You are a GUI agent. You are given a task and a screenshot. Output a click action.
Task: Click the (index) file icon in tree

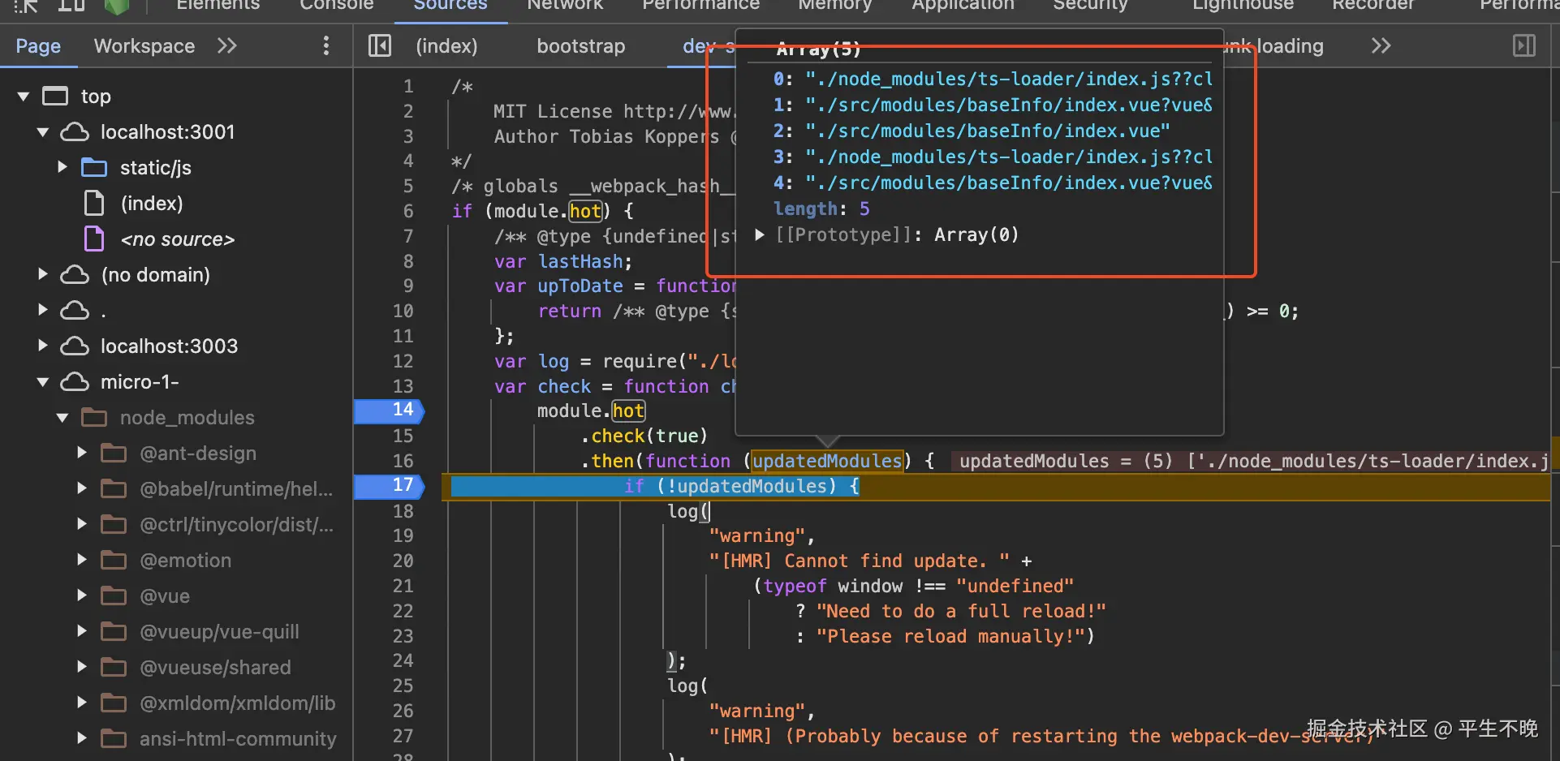click(94, 203)
